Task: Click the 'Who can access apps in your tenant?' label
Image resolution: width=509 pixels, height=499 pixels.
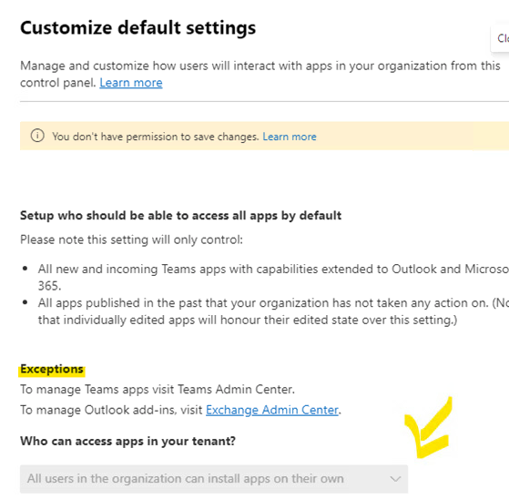Action: (x=127, y=441)
